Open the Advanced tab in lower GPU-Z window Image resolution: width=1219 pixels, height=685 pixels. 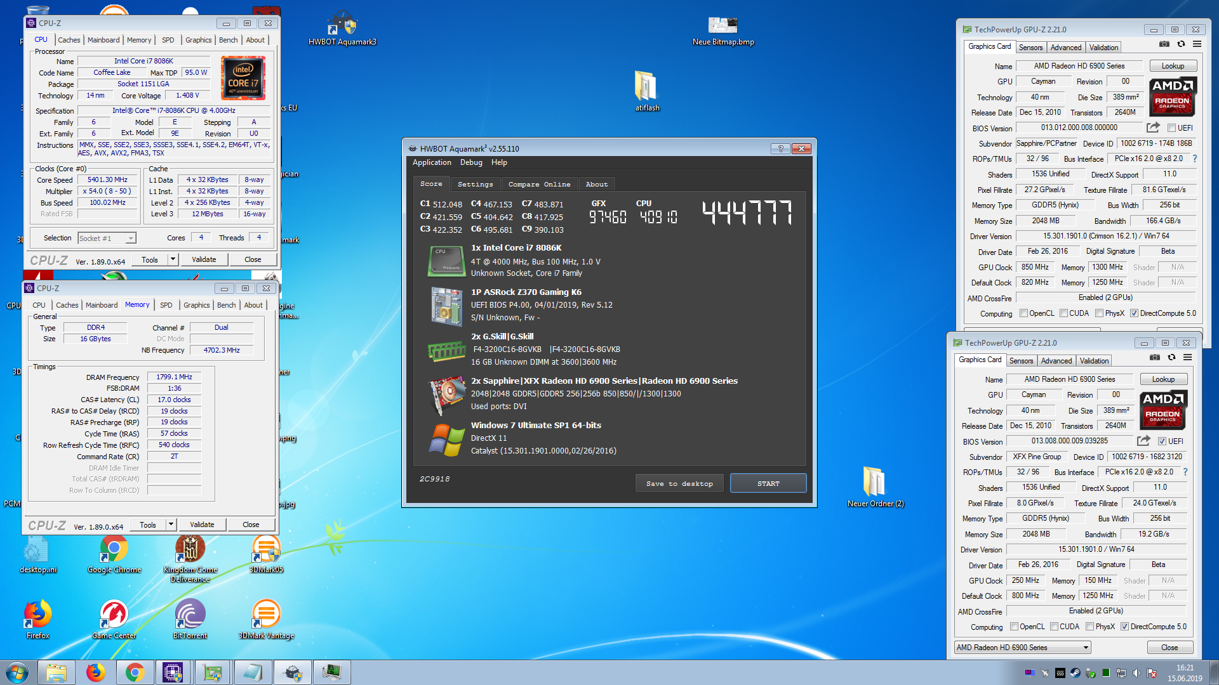coord(1056,361)
